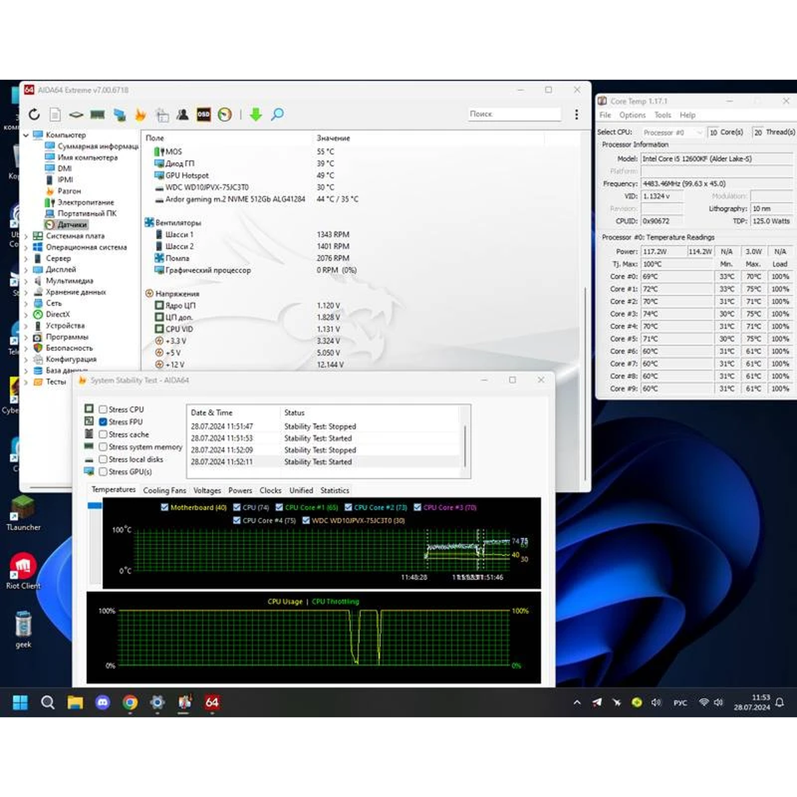Click the memory module toolbar icon

[x=98, y=114]
